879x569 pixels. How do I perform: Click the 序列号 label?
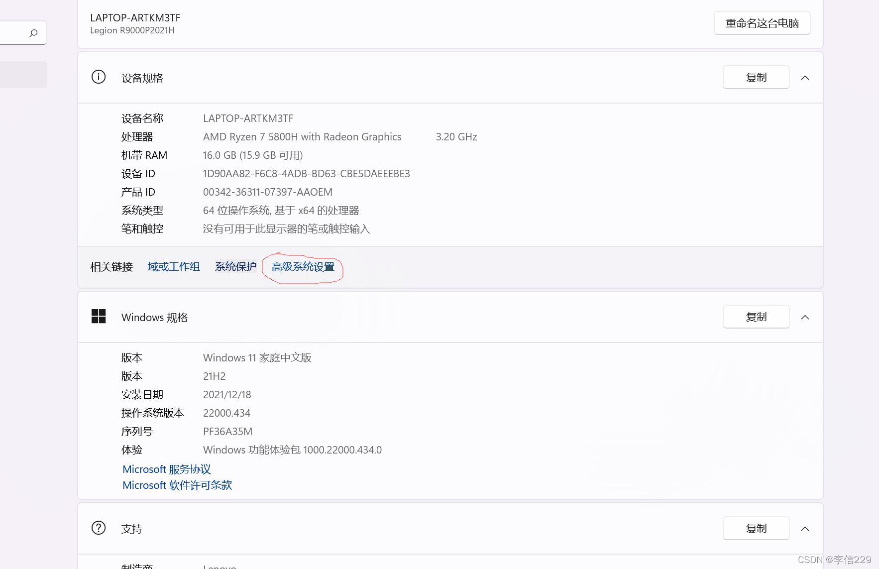137,432
